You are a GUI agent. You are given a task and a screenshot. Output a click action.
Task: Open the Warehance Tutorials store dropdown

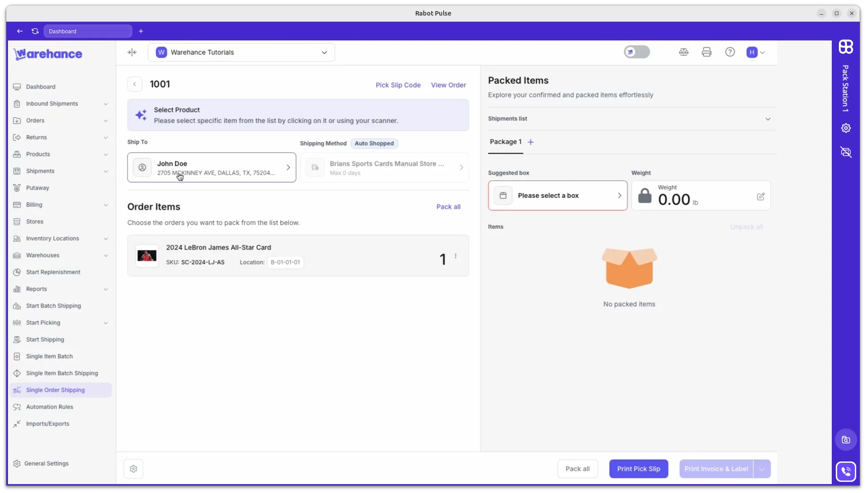[x=325, y=52]
